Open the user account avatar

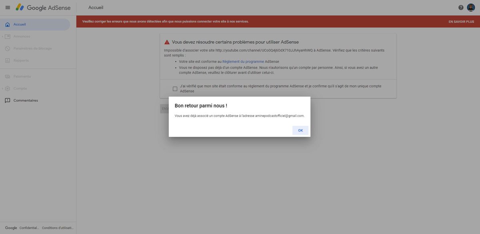point(471,8)
